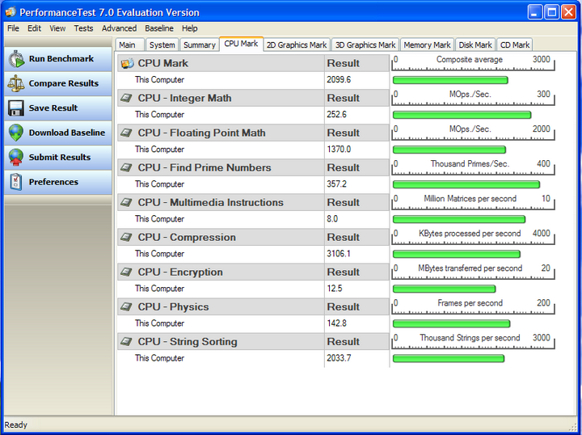Click the KBytes processed per second scale

coord(473,238)
